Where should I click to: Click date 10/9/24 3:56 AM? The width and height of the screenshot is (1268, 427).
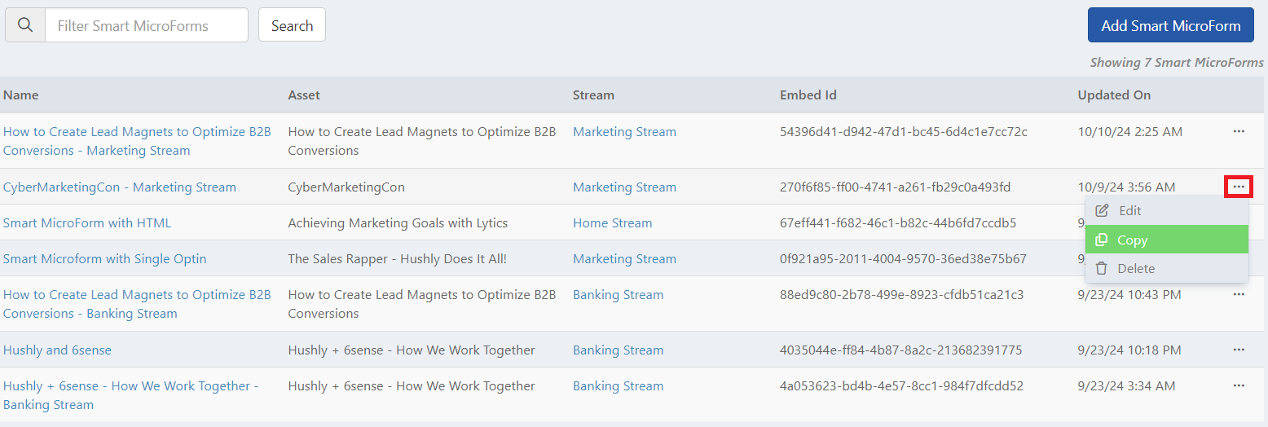(1126, 187)
